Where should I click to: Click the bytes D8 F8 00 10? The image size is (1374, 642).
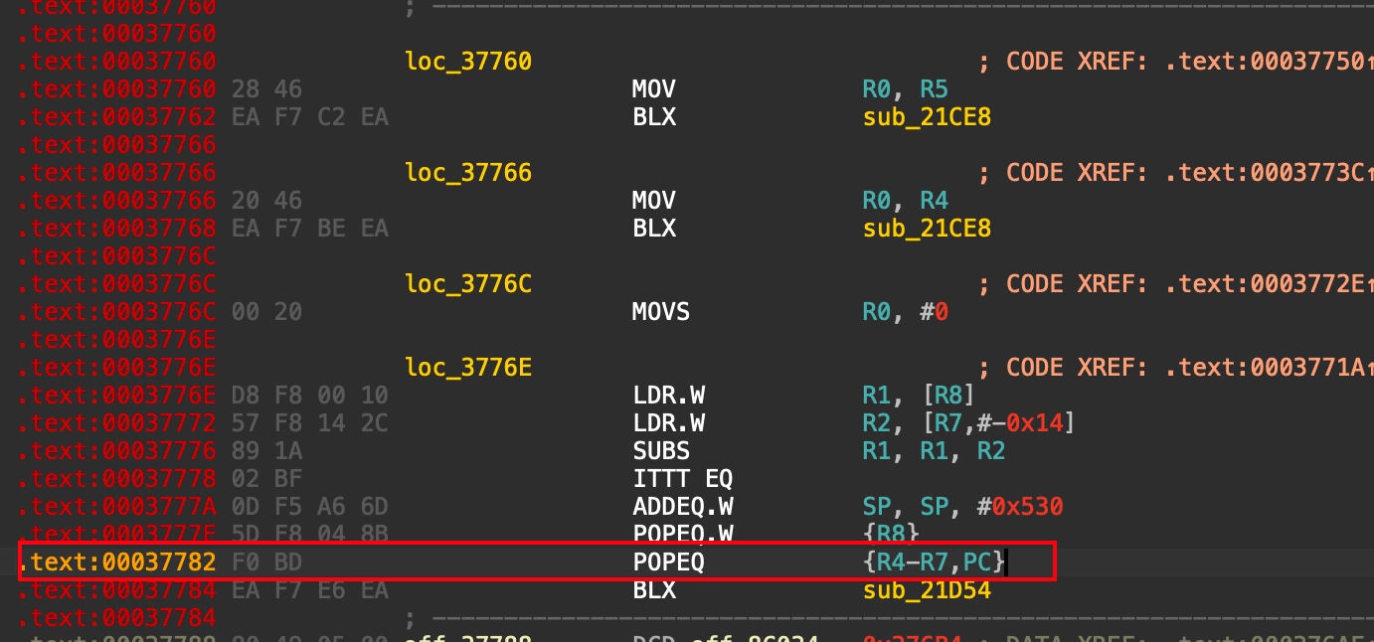point(309,396)
